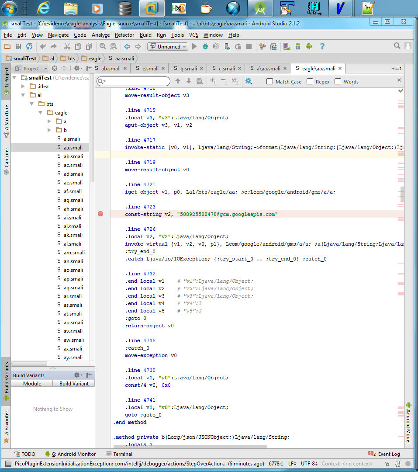Click the Save All toolbar icon
This screenshot has height=472, width=418.
coord(18,46)
